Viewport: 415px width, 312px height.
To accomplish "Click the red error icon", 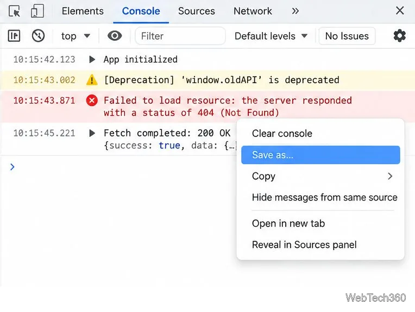I will [x=92, y=101].
